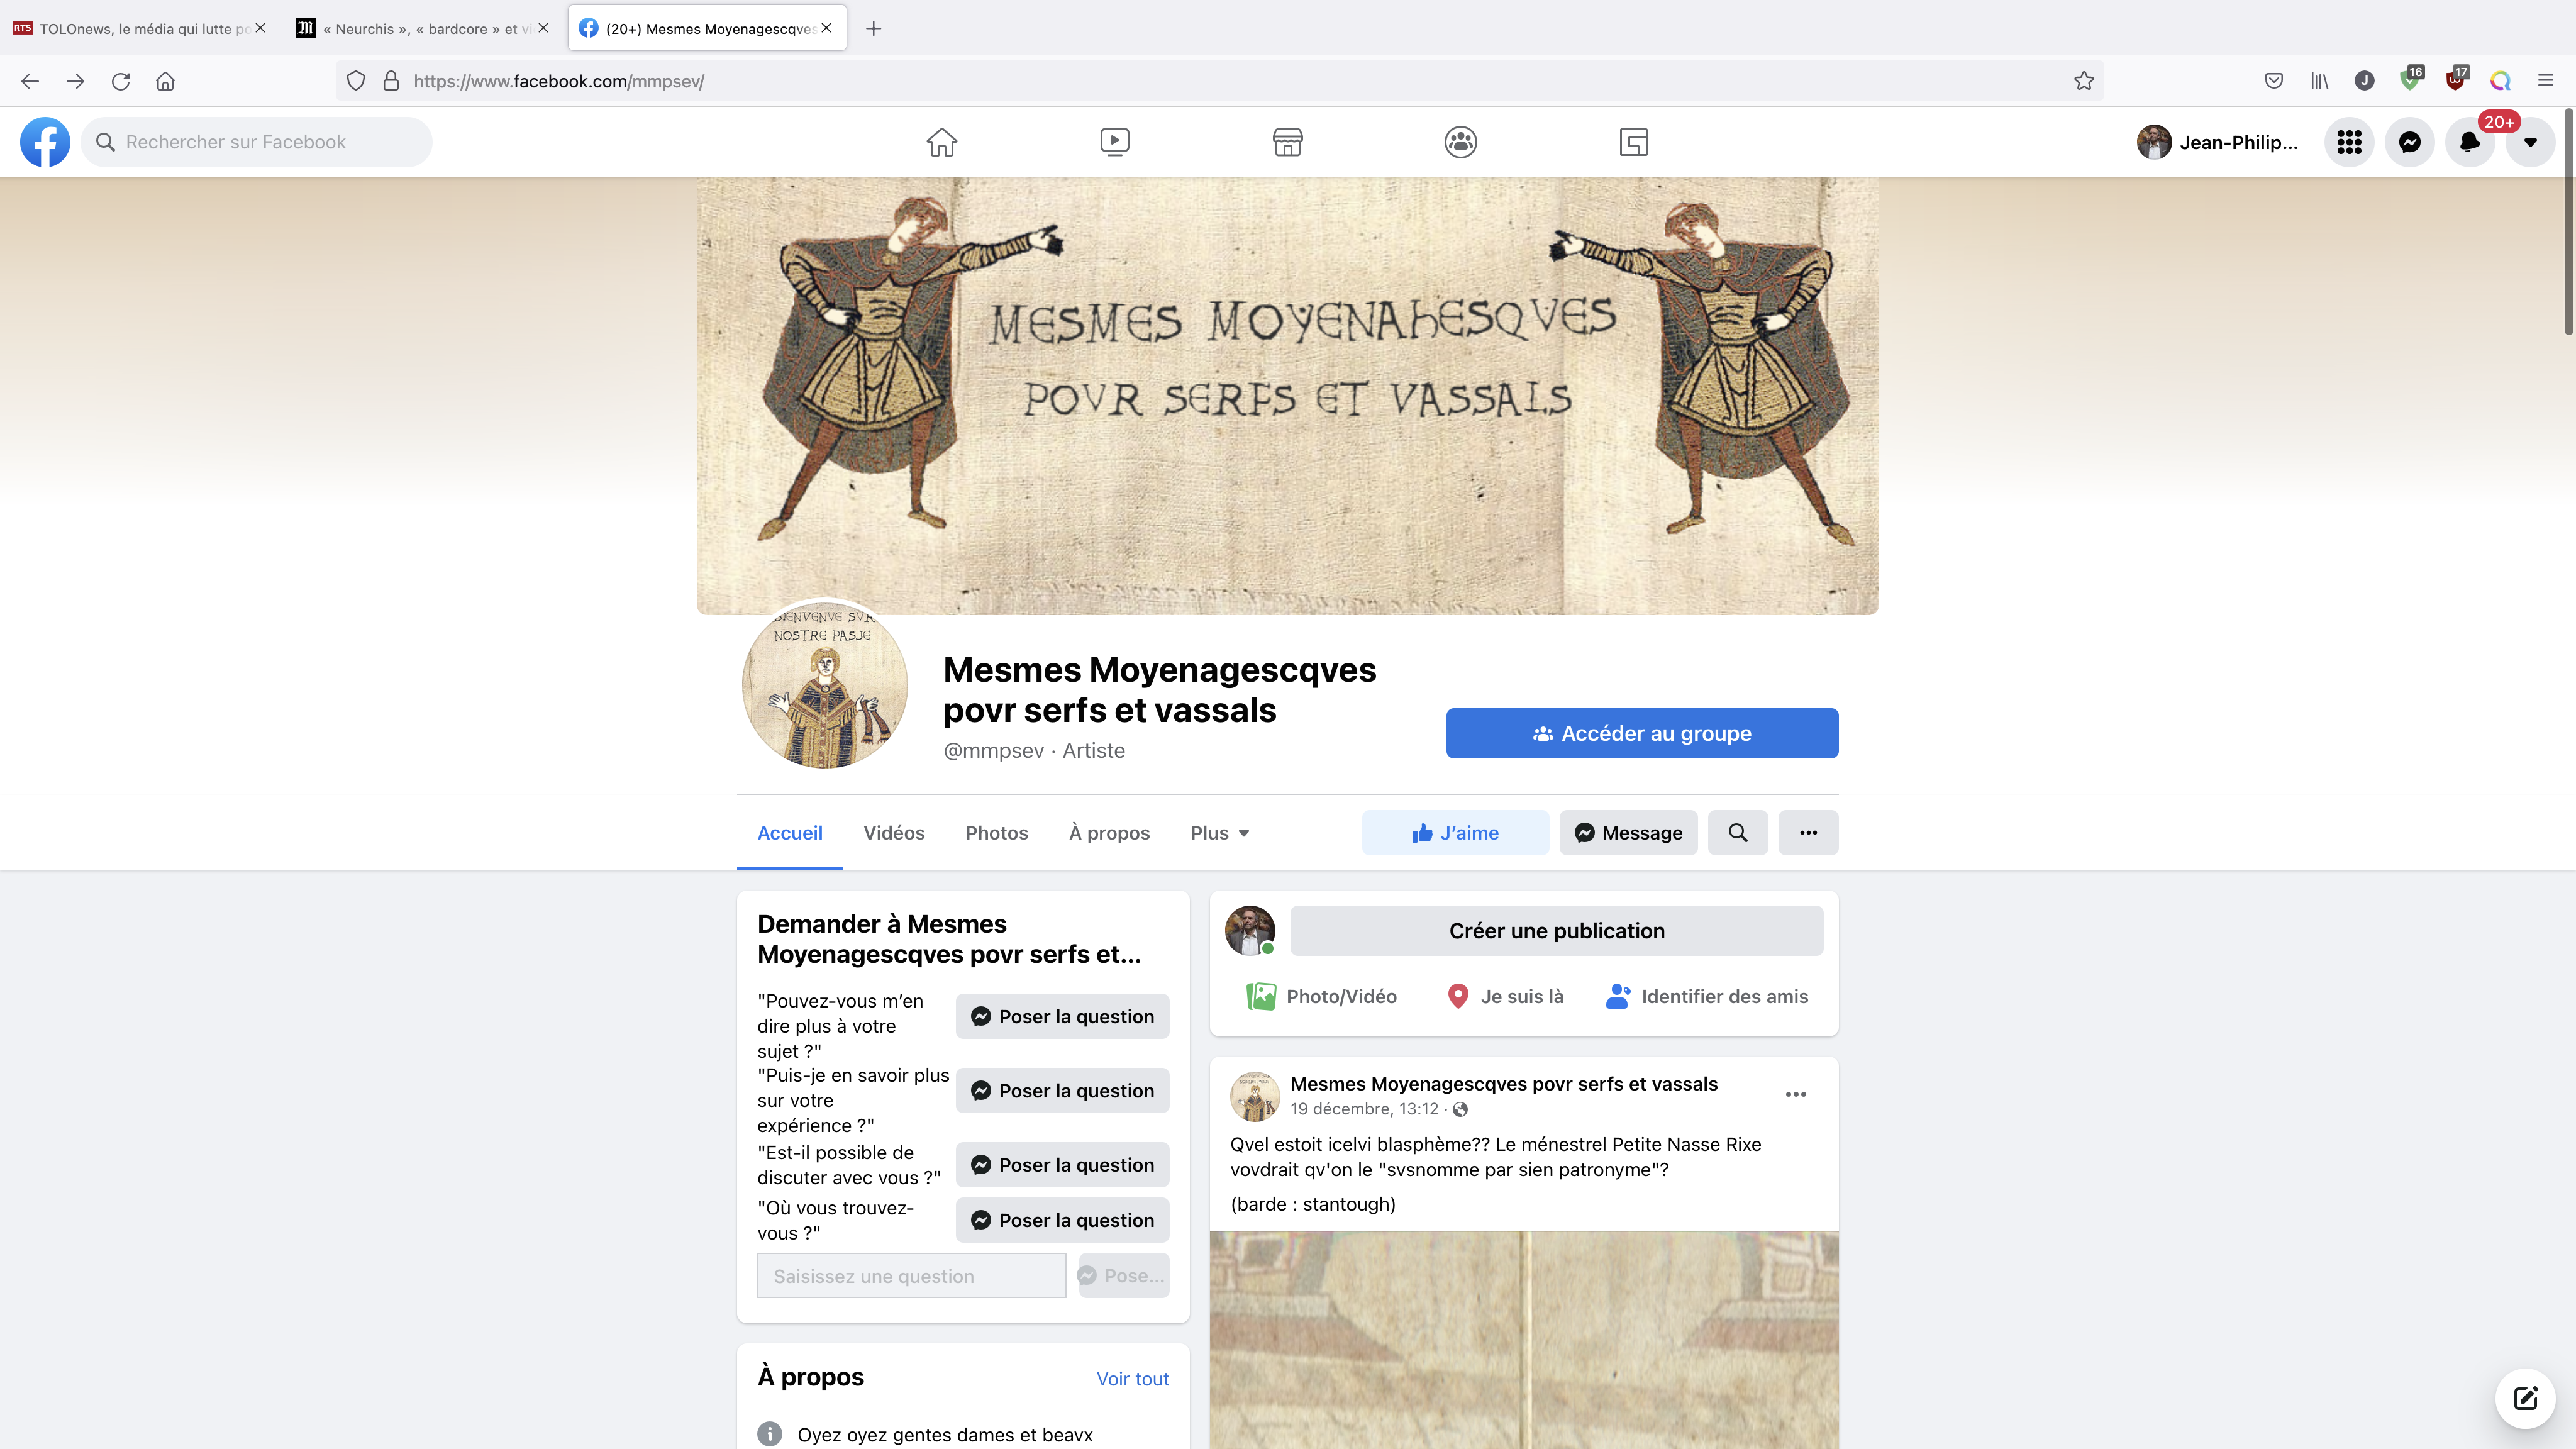
Task: Open the 19 décembre post timestamp
Action: pyautogui.click(x=1364, y=1109)
